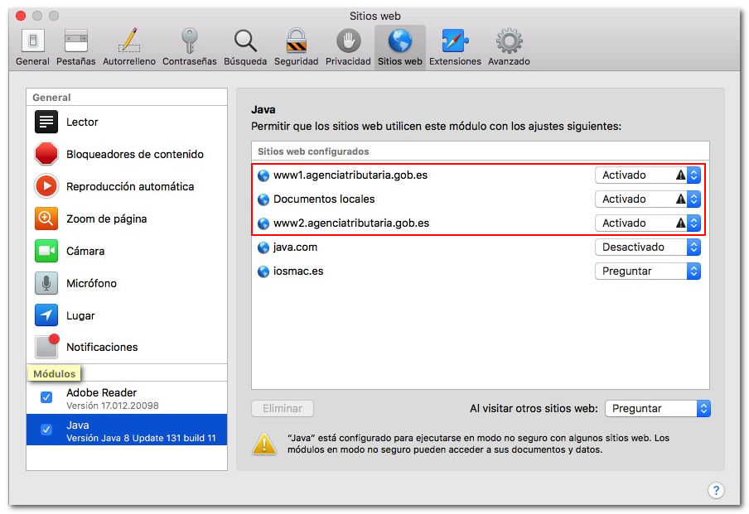This screenshot has height=514, width=749.
Task: Open the iosmac.es Preguntar dropdown
Action: tap(648, 271)
